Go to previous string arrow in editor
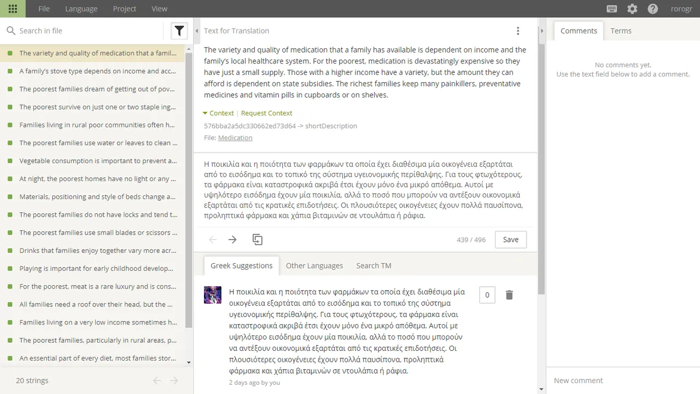Screen dimensions: 700x394 click(x=213, y=240)
